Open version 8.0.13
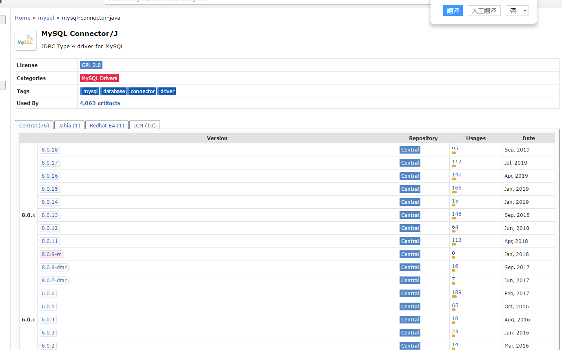This screenshot has width=562, height=350. click(50, 215)
